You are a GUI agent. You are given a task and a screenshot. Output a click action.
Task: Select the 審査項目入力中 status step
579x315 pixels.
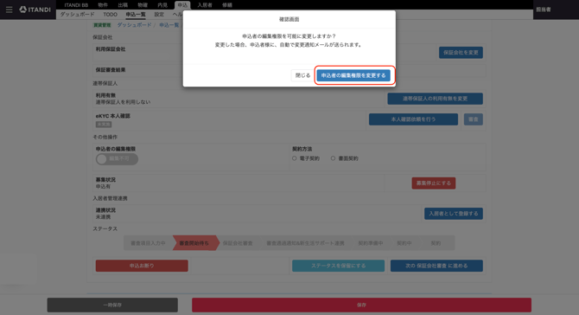(x=148, y=243)
